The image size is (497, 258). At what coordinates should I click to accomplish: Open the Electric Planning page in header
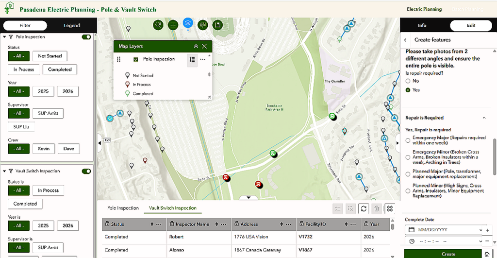coord(424,9)
